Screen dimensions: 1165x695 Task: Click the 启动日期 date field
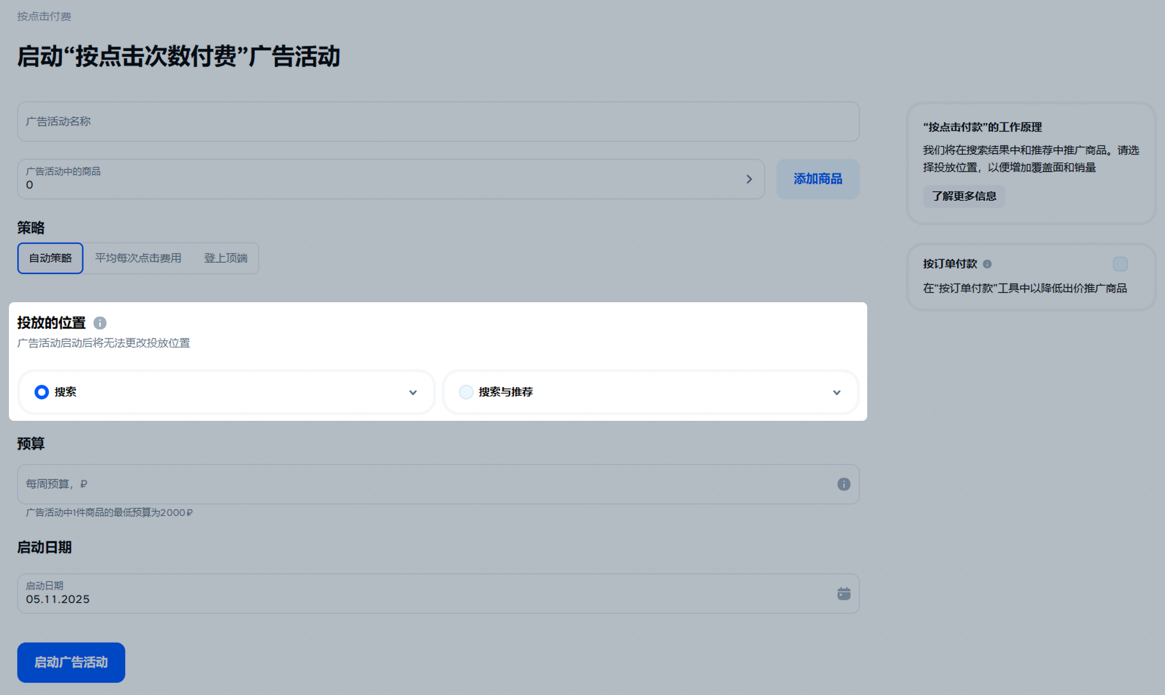[x=421, y=594]
